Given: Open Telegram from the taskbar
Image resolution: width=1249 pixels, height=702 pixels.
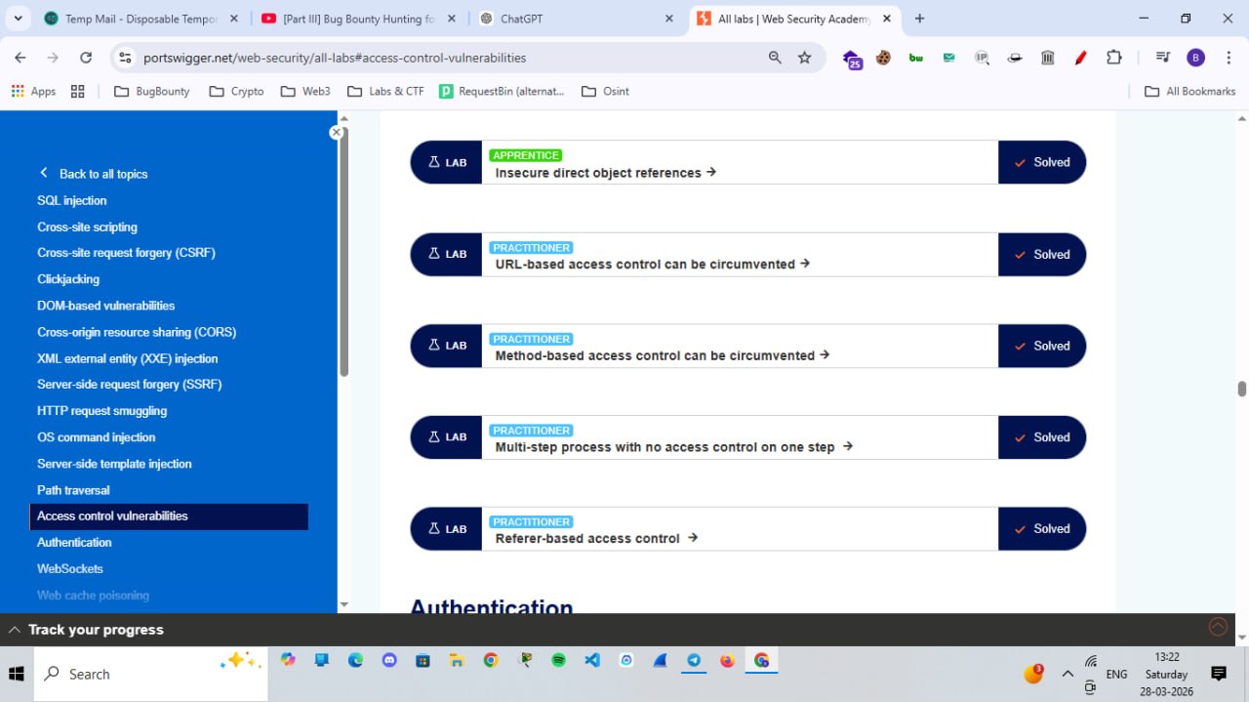Looking at the screenshot, I should tap(694, 660).
